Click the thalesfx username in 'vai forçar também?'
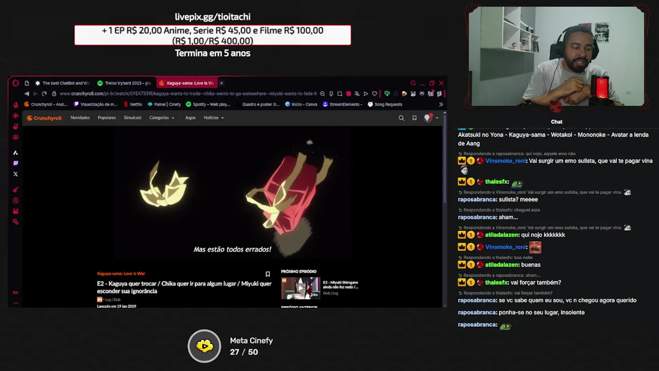 [x=497, y=282]
